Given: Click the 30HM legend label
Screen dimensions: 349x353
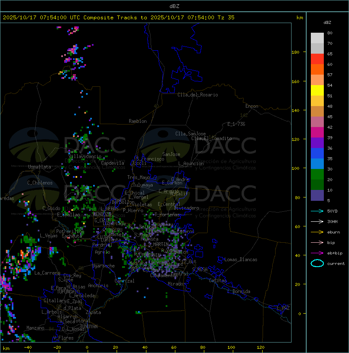Looking at the screenshot, I should pos(332,222).
